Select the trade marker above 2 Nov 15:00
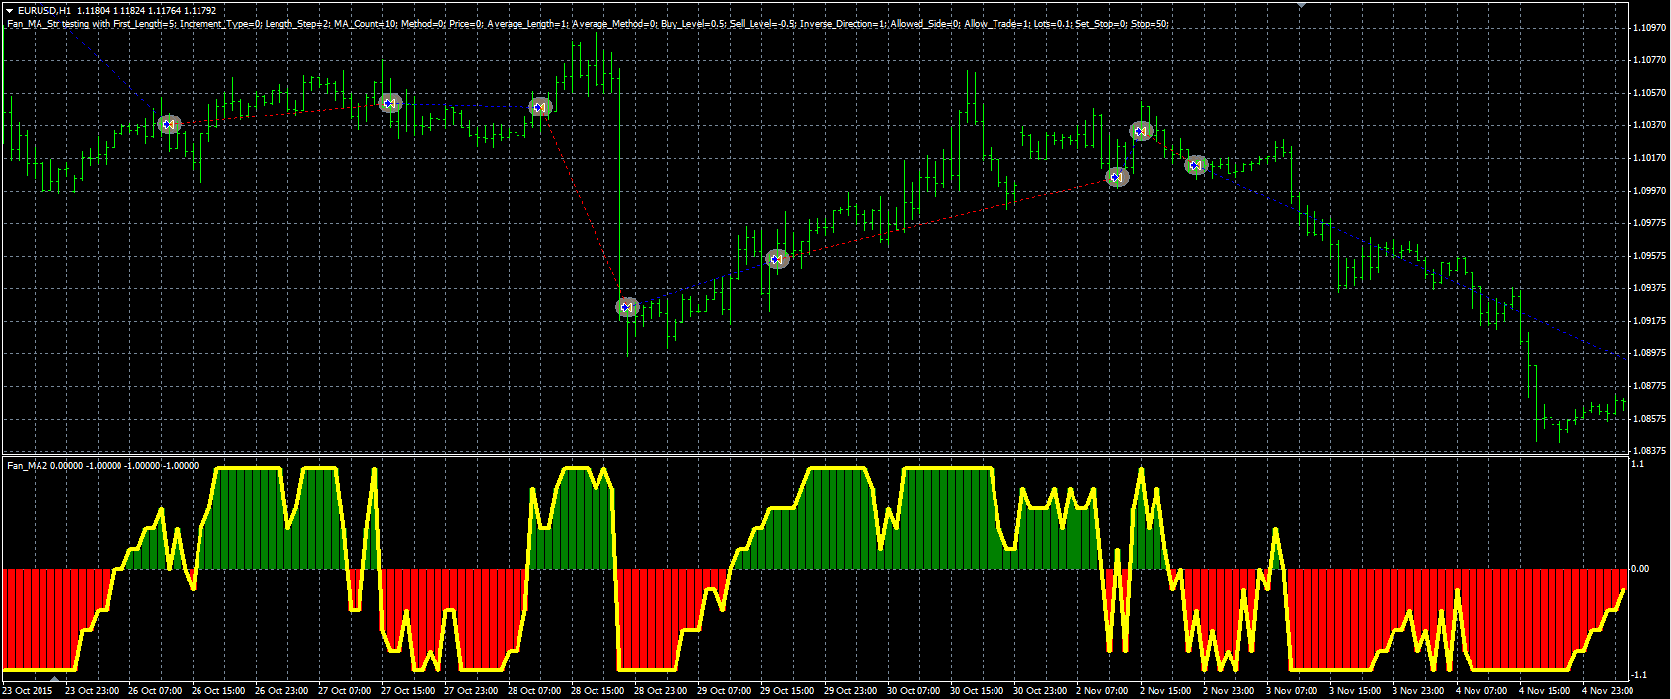Image resolution: width=1671 pixels, height=699 pixels. [x=1141, y=131]
